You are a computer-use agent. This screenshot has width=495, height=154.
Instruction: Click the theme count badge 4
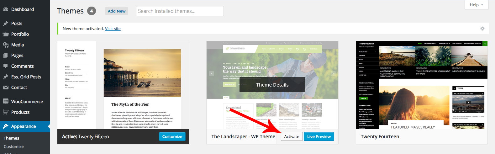(x=92, y=11)
